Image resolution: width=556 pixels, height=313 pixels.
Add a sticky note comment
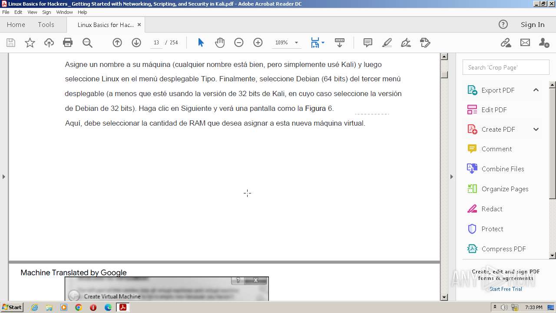368,43
